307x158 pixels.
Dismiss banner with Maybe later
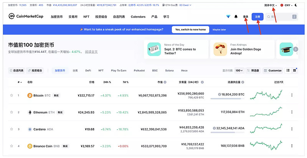click(x=219, y=30)
